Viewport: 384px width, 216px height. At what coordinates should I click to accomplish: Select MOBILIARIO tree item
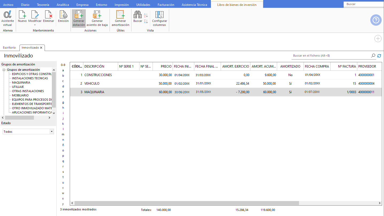point(20,95)
